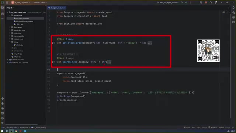236x133 pixels.
Task: Open env_utils.py in project tree
Action: pos(17,54)
